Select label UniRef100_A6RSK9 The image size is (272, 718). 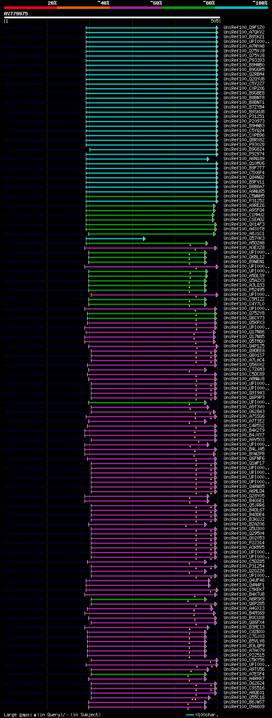click(x=244, y=599)
